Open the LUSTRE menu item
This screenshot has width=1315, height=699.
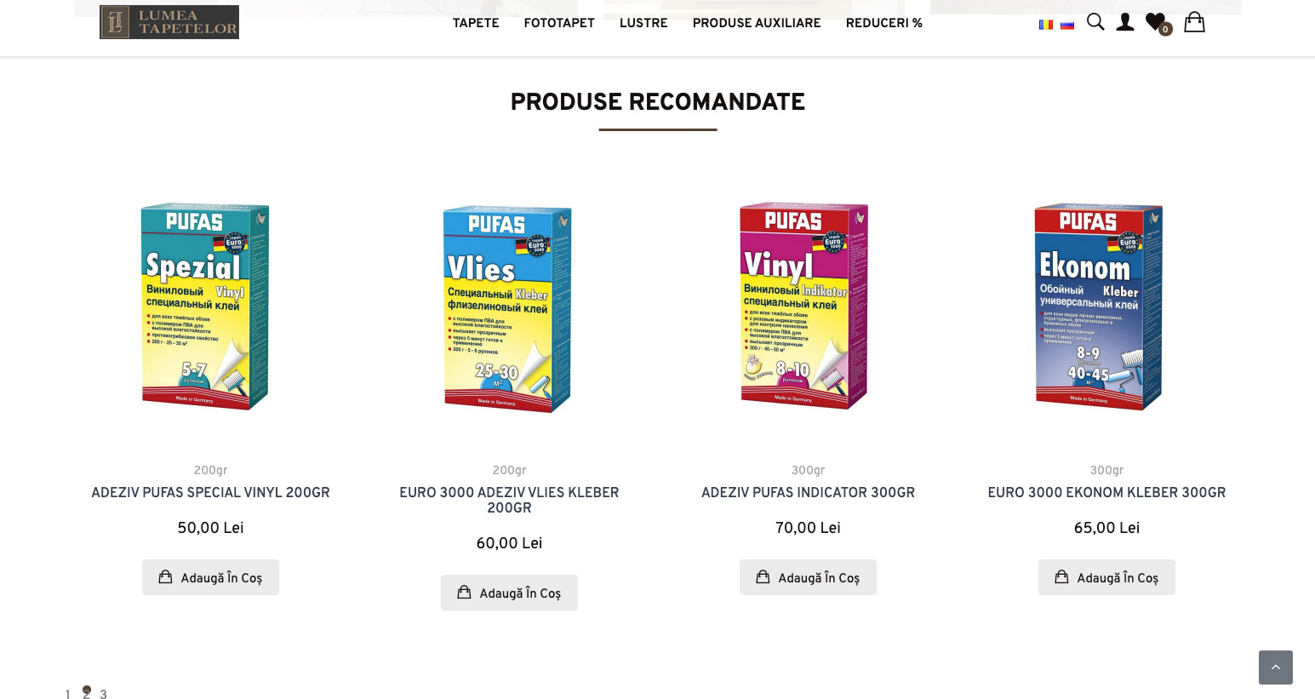(643, 23)
